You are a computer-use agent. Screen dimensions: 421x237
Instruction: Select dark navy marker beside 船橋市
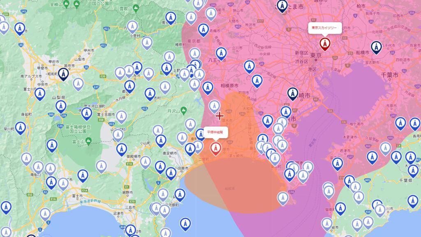pos(376,47)
